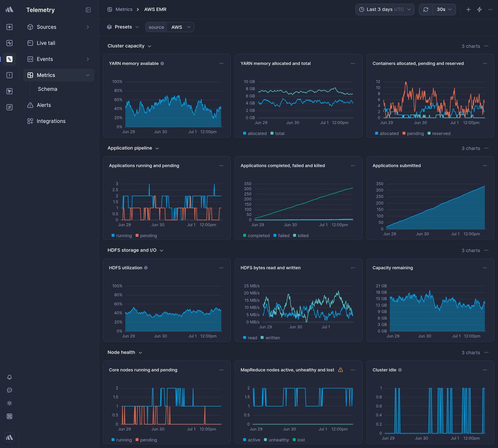The width and height of the screenshot is (498, 448).
Task: Click the lightning bolt icon
Action: pos(479,9)
